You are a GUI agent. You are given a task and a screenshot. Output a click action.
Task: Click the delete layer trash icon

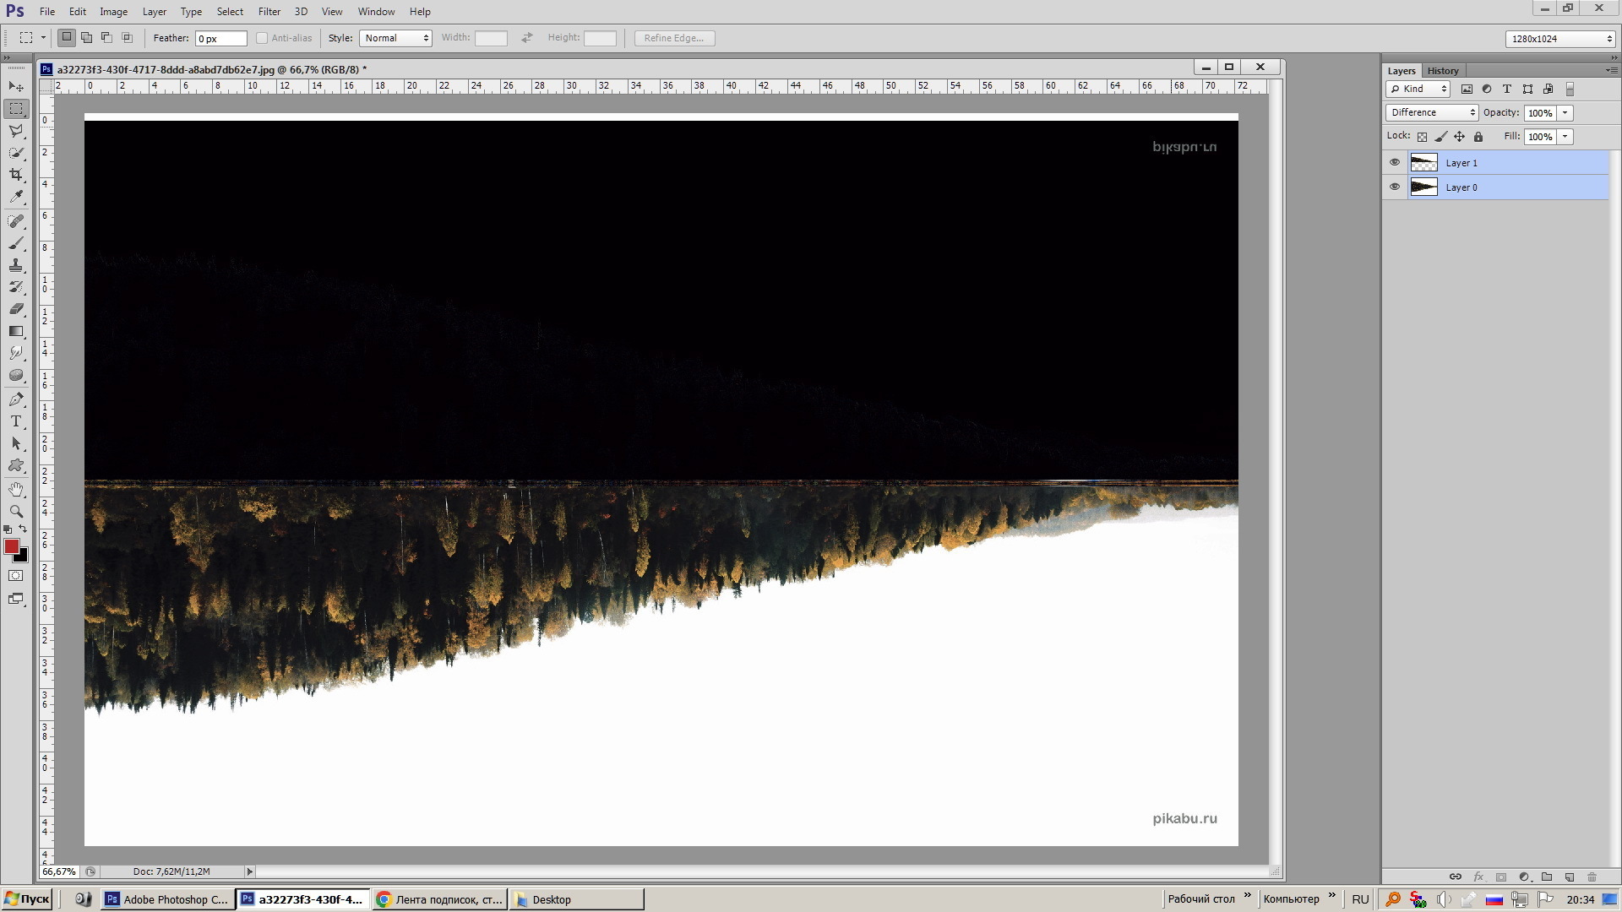pyautogui.click(x=1592, y=877)
